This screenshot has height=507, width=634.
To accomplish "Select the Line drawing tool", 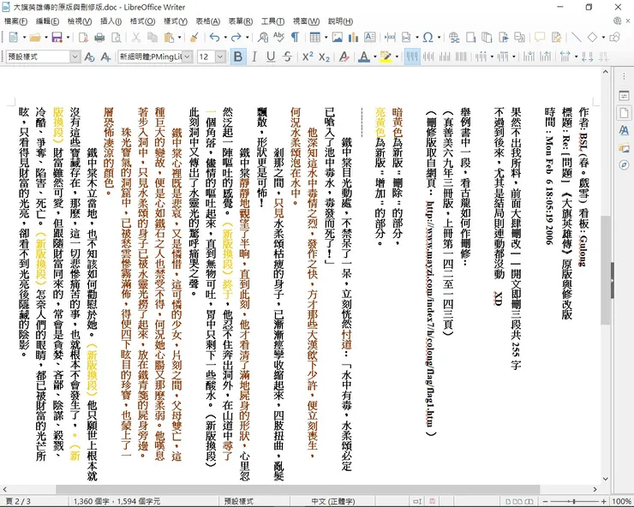I will (x=576, y=38).
